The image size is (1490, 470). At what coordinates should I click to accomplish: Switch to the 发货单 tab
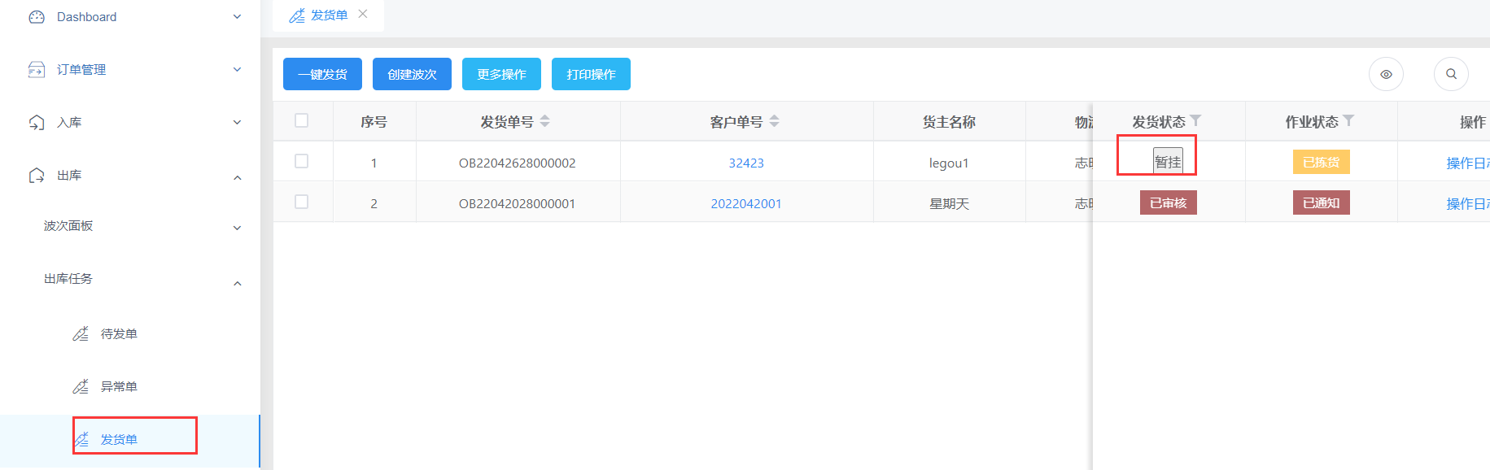tap(329, 15)
